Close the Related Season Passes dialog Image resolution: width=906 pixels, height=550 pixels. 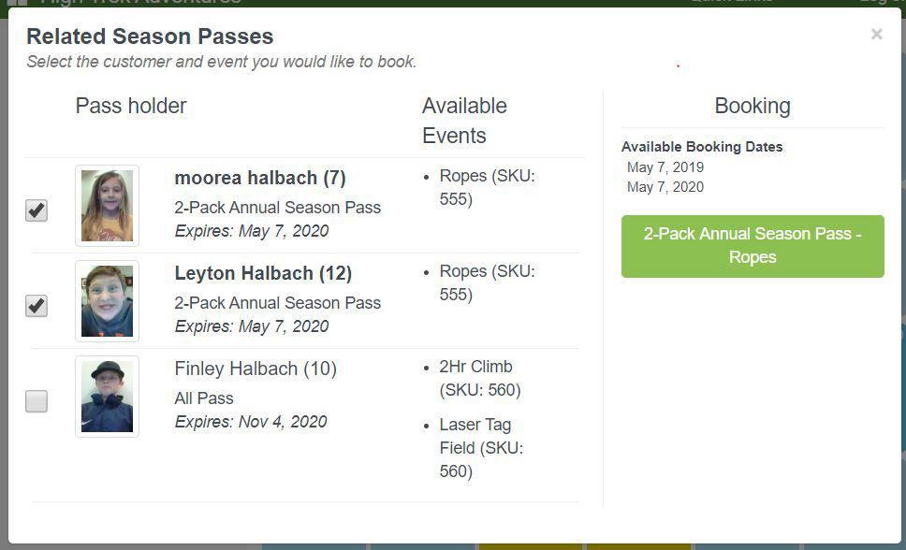click(876, 35)
